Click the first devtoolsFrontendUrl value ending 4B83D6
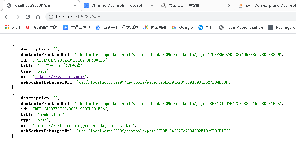Screen dimensions: 296x157 [178, 55]
